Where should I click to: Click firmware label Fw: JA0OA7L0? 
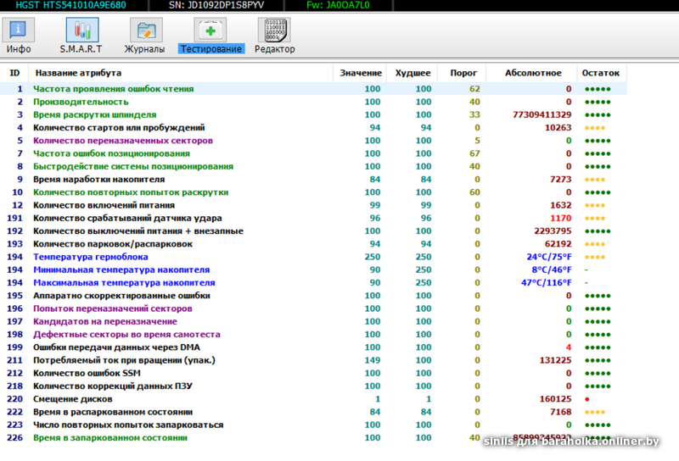pyautogui.click(x=338, y=5)
